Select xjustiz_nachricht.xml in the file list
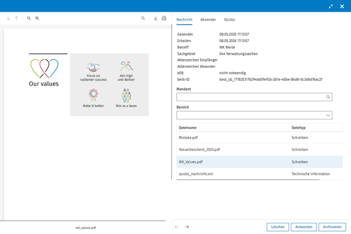 (x=259, y=174)
